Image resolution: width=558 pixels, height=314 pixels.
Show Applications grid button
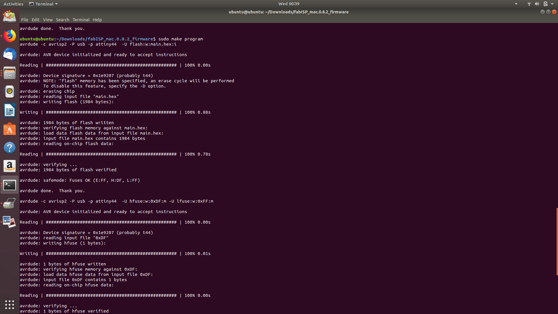(x=10, y=304)
